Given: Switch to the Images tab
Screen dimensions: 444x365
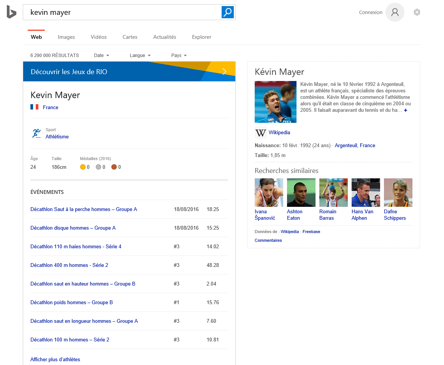Looking at the screenshot, I should pyautogui.click(x=66, y=37).
